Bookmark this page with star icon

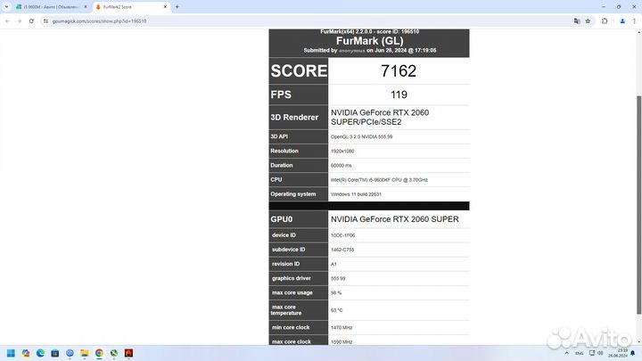click(588, 21)
